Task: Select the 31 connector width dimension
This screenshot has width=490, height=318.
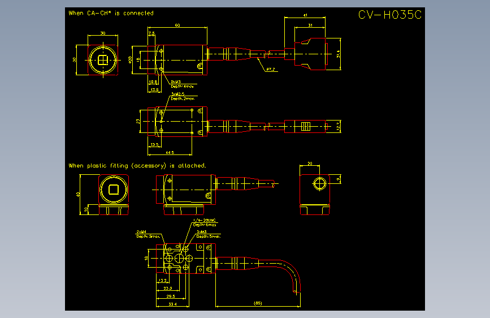Action: [x=310, y=25]
